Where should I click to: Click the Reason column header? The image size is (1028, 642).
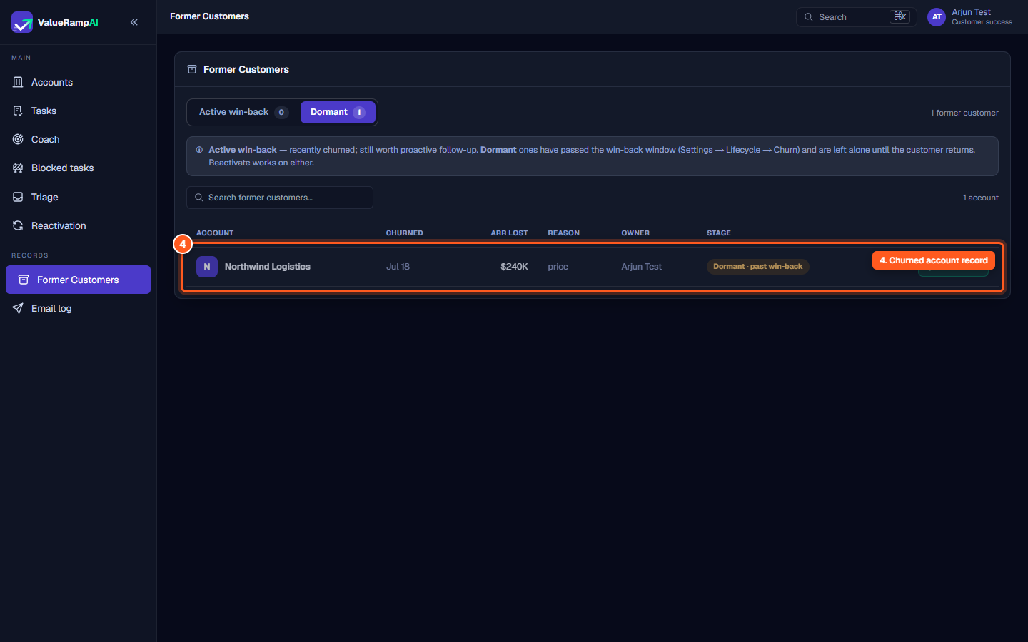coord(563,233)
